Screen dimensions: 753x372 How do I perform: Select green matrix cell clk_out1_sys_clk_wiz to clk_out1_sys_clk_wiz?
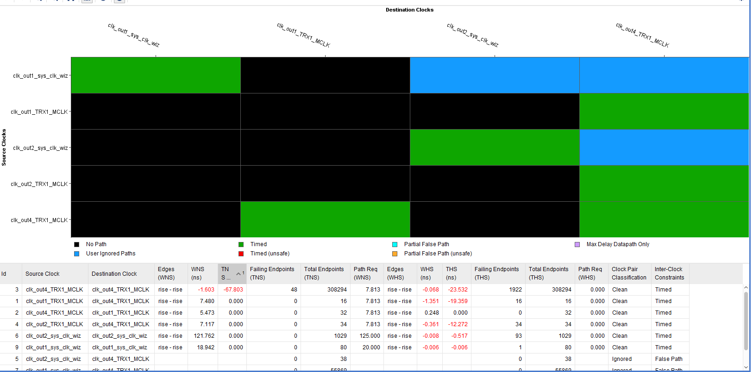click(156, 75)
